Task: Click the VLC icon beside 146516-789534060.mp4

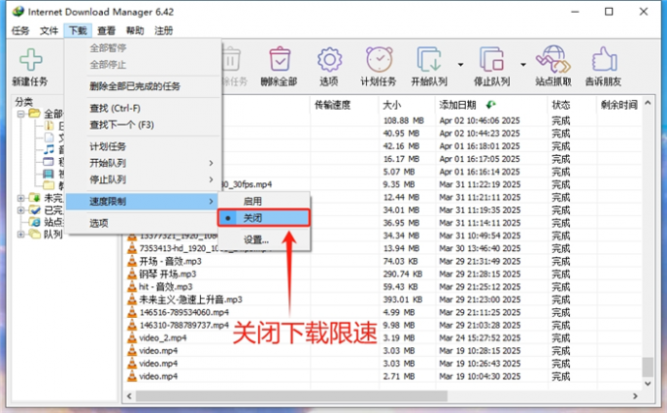Action: tap(132, 312)
